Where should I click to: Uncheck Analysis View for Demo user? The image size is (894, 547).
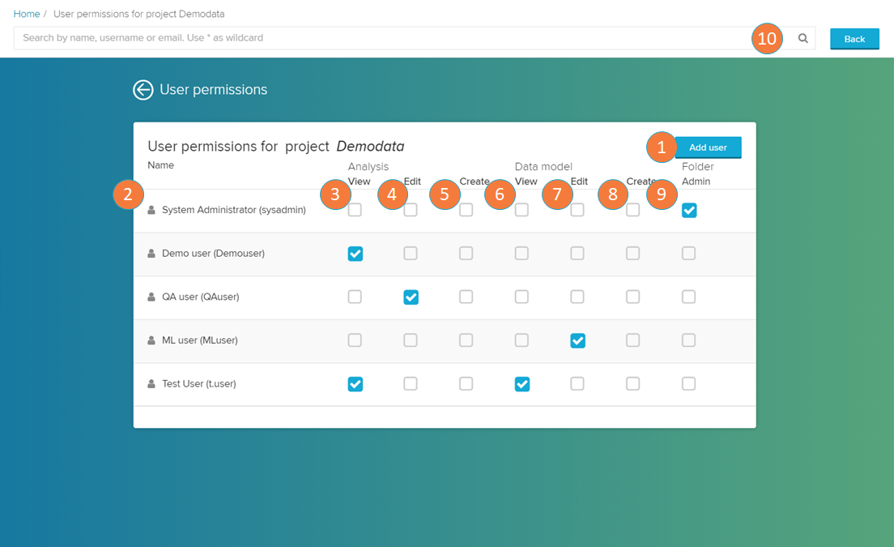(355, 254)
